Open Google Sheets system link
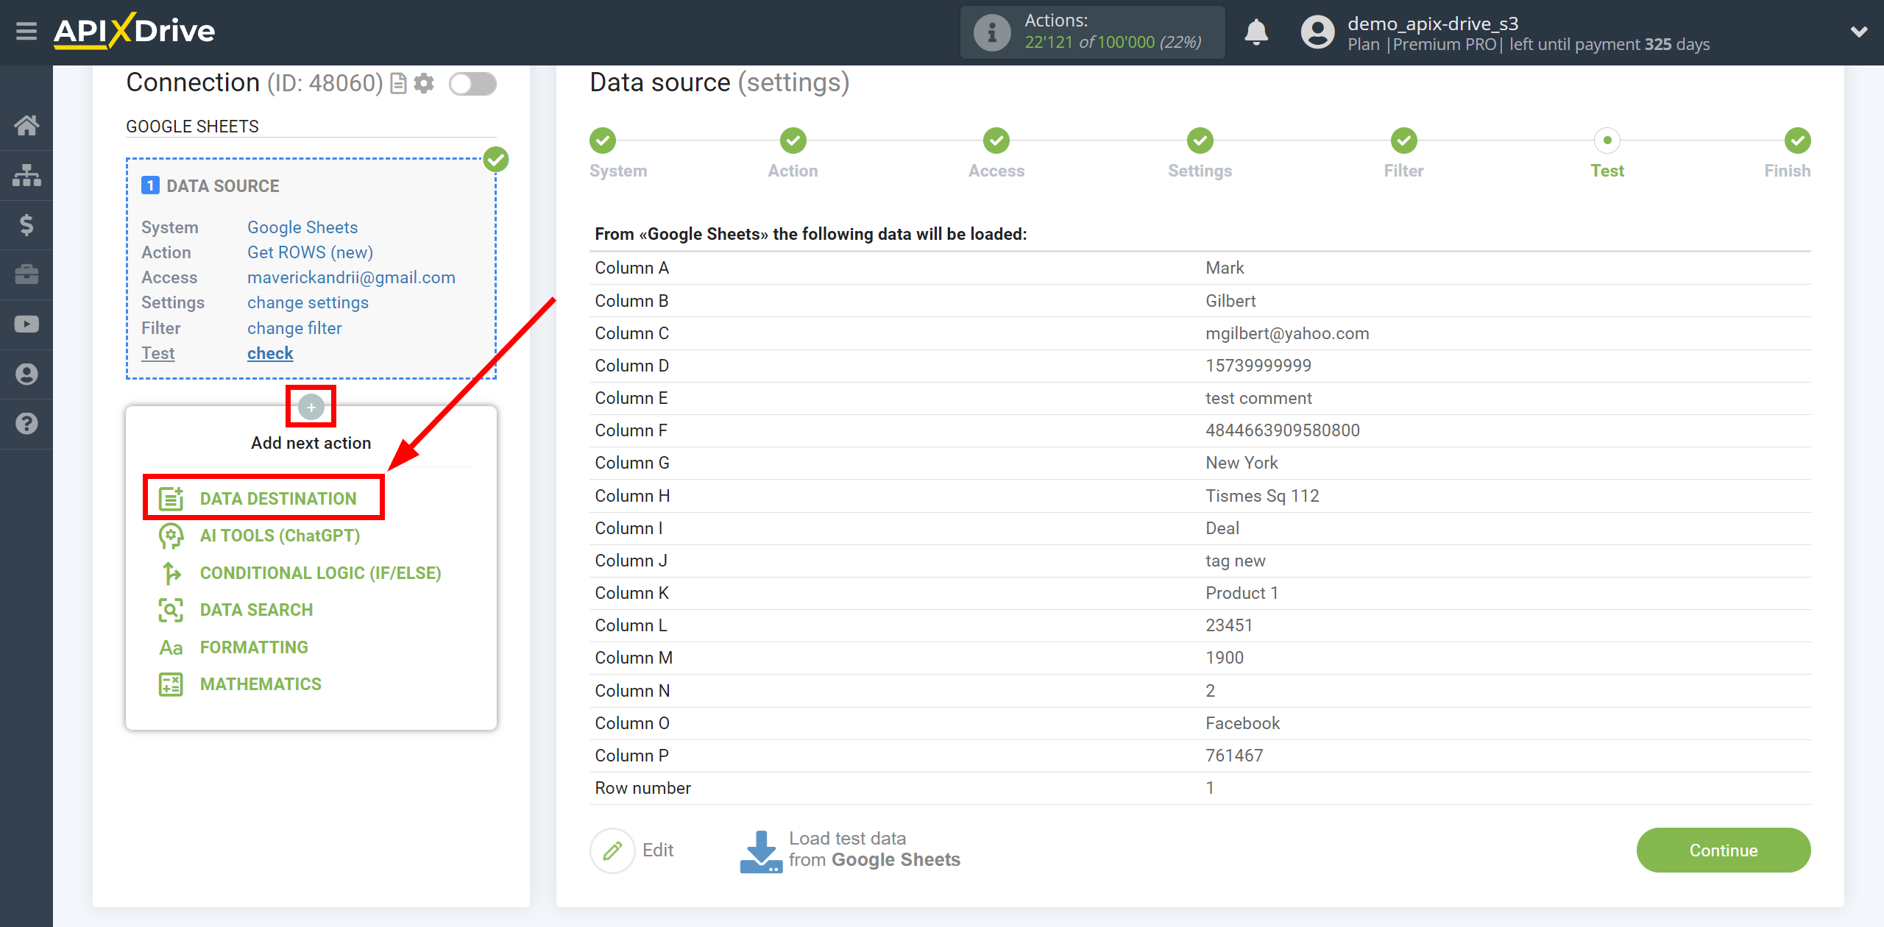1884x927 pixels. click(302, 227)
